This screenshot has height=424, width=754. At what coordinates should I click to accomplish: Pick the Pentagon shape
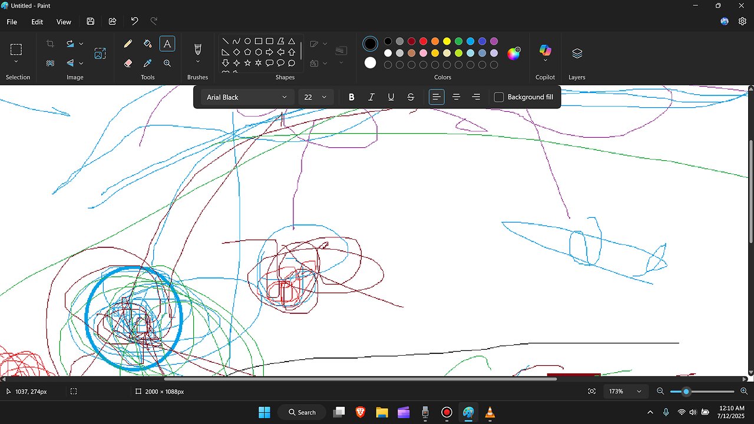[247, 52]
